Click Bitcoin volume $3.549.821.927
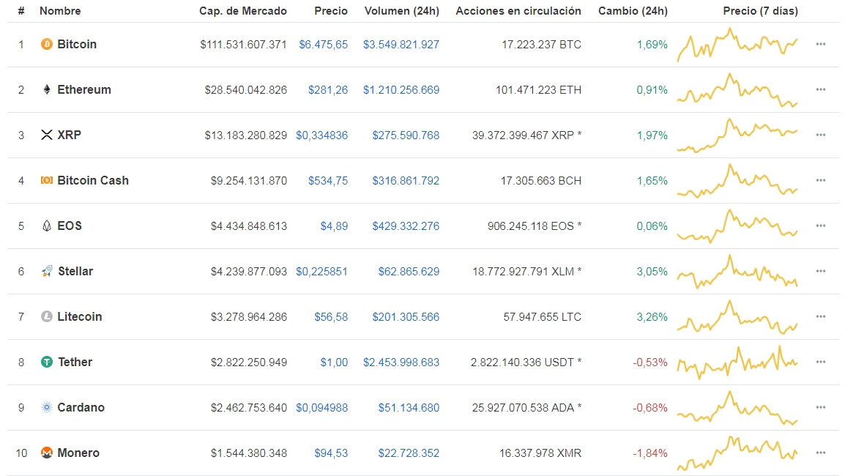The height and width of the screenshot is (476, 845). [x=401, y=44]
